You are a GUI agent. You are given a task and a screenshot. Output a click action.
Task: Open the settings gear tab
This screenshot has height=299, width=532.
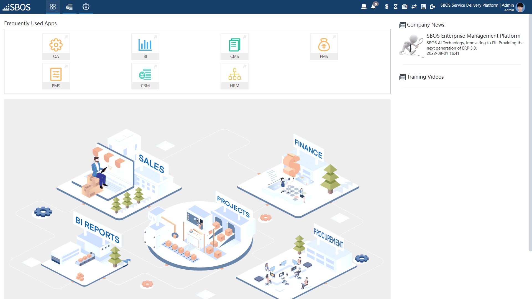[86, 7]
